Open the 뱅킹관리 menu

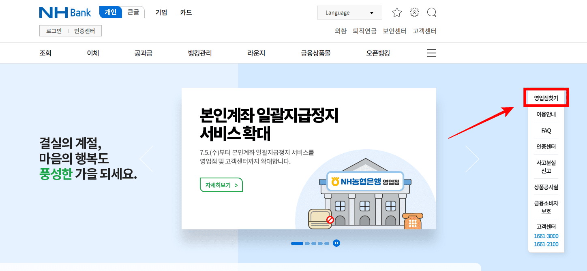[200, 53]
